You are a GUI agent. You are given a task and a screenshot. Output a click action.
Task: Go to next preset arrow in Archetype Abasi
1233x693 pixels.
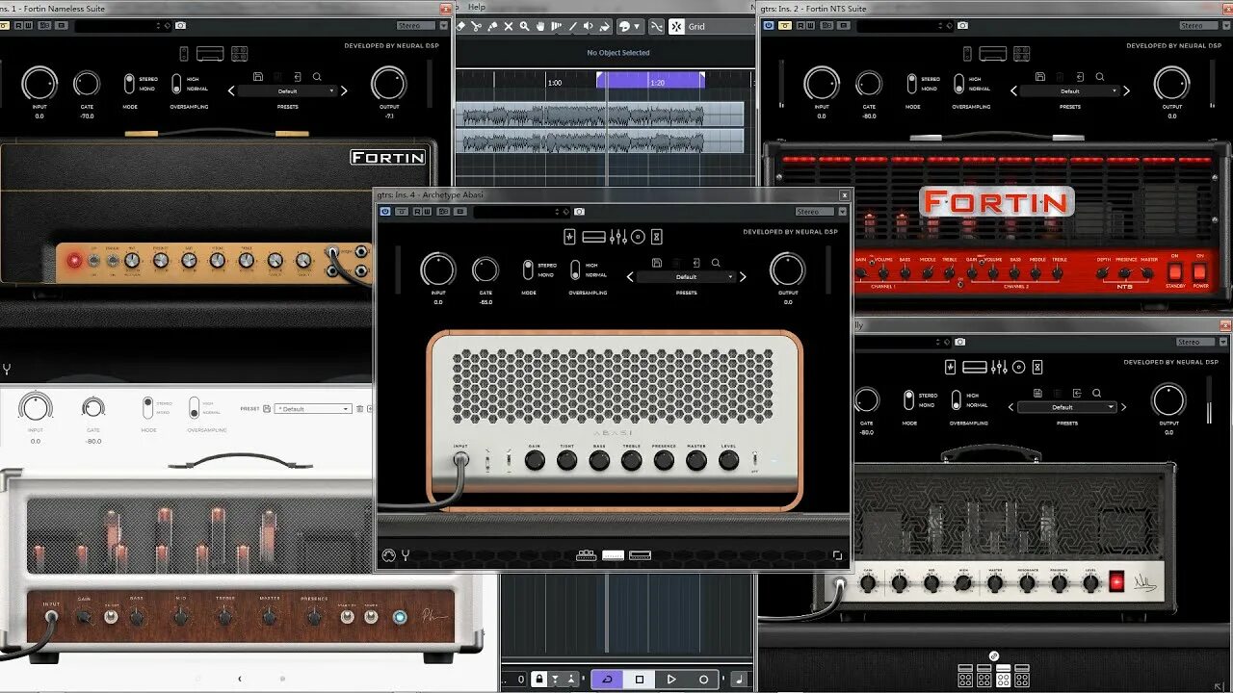[743, 277]
